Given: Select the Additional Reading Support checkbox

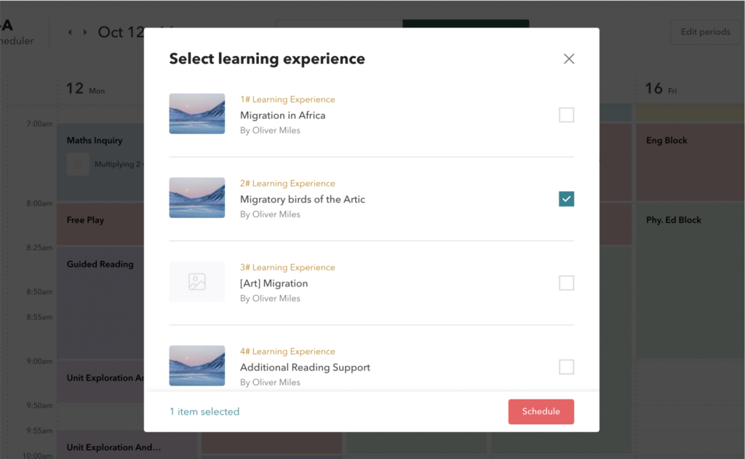Looking at the screenshot, I should click(x=566, y=367).
